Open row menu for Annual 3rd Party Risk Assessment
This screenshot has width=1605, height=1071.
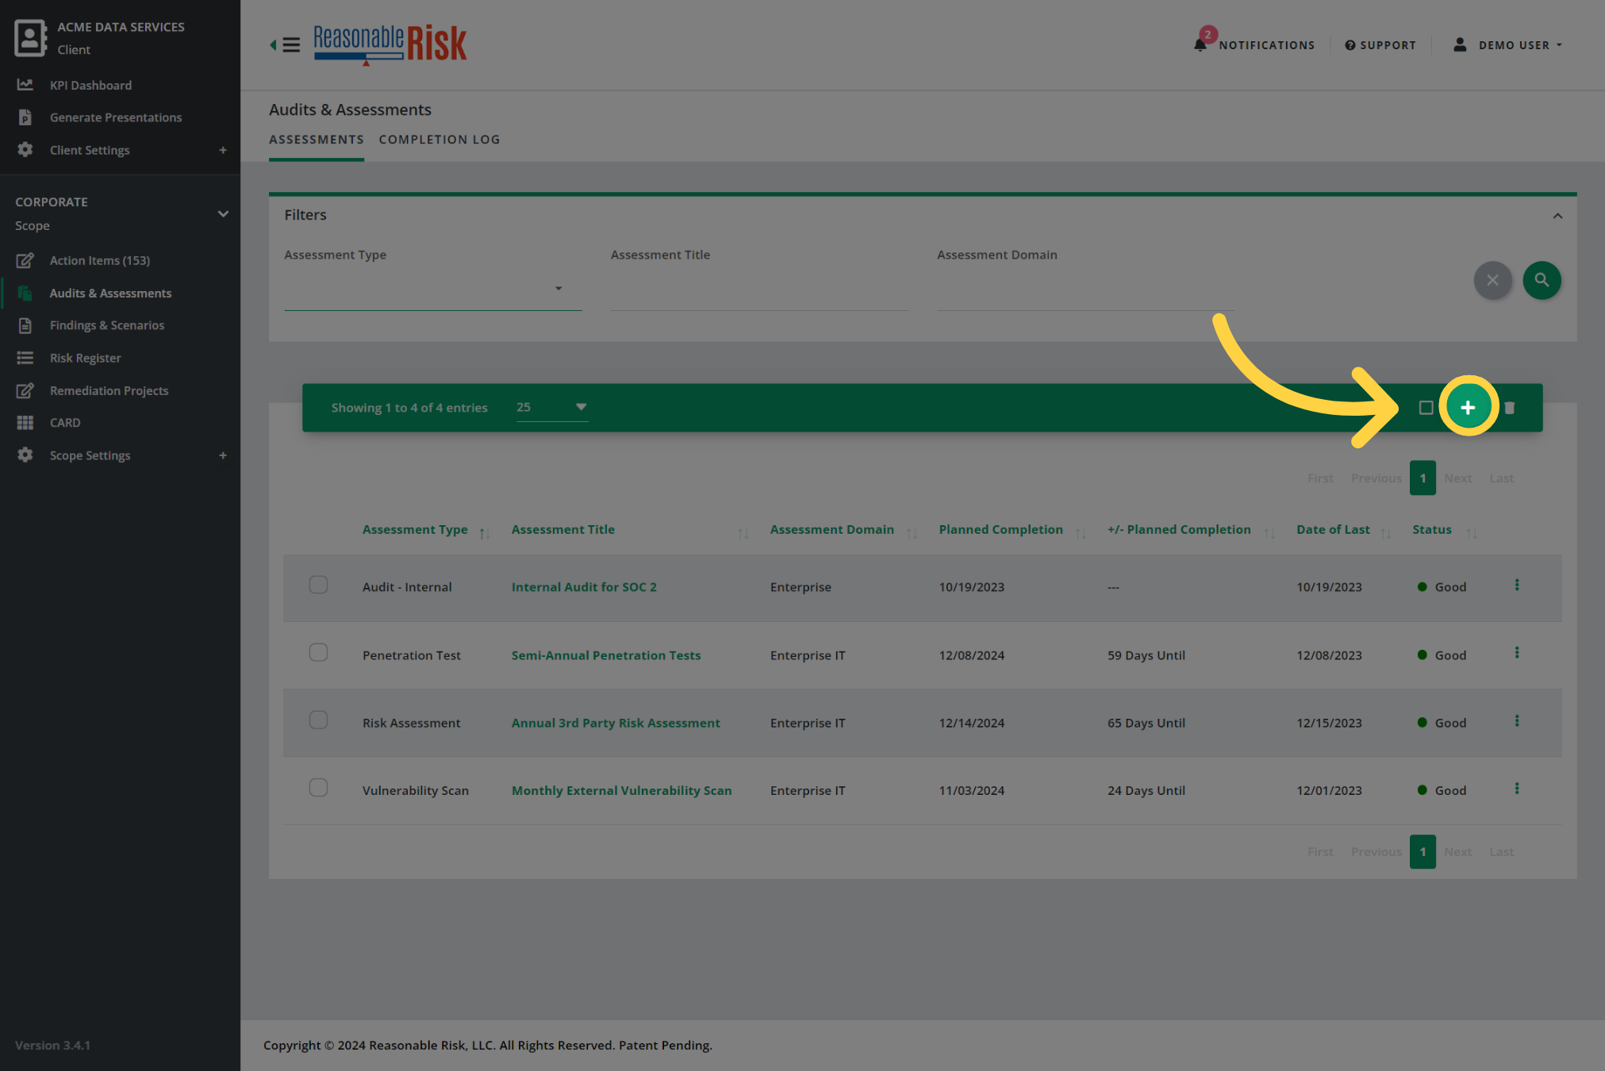(1517, 721)
